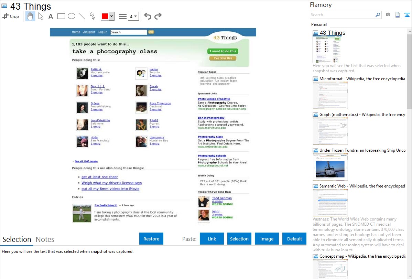Select the Concept map snapshot title

[x=362, y=256]
